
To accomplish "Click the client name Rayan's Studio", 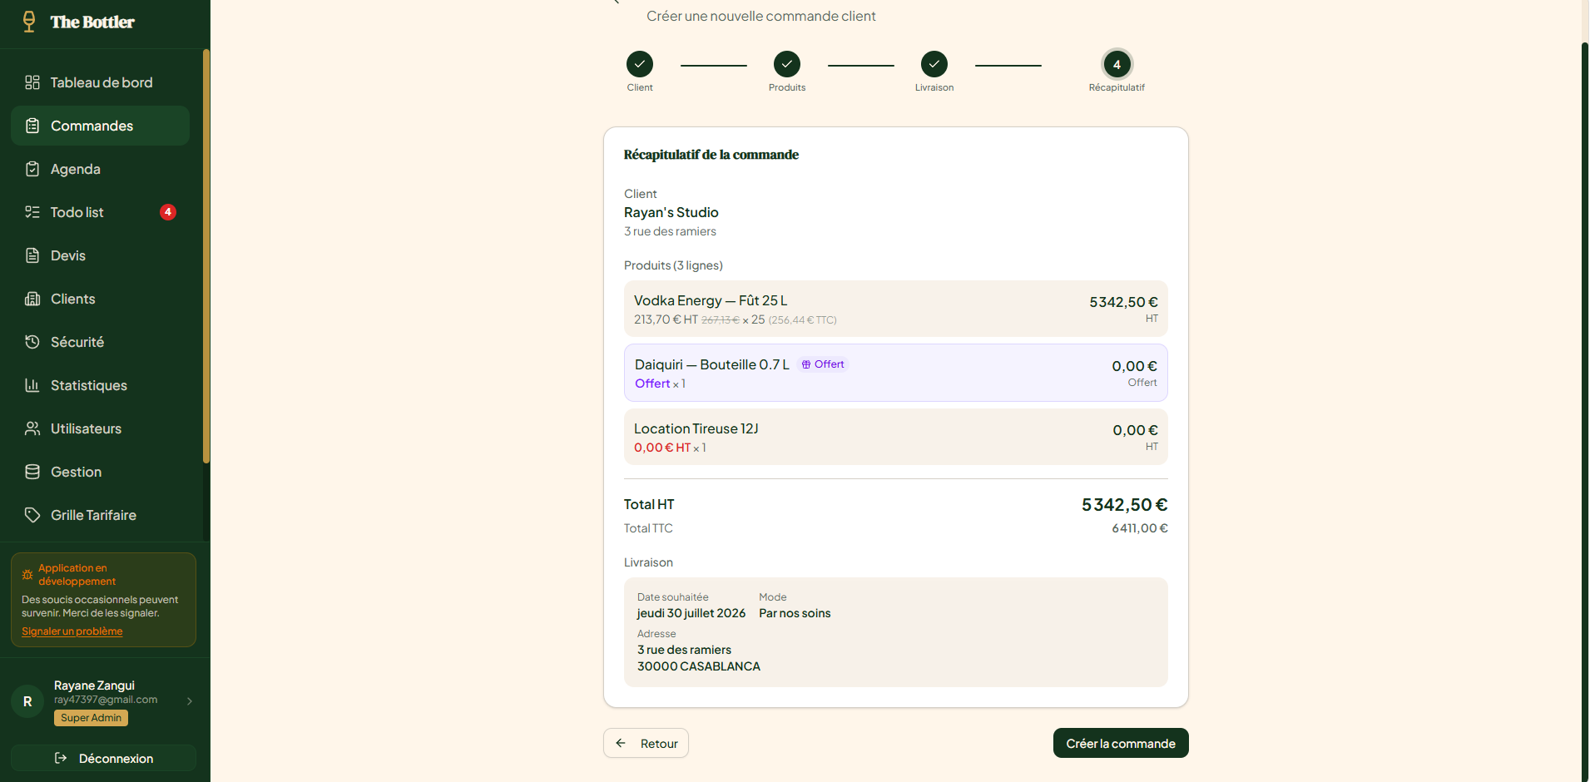I will tap(671, 212).
